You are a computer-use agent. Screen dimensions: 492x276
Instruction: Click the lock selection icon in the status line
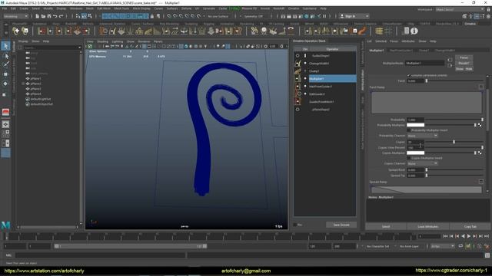152,16
